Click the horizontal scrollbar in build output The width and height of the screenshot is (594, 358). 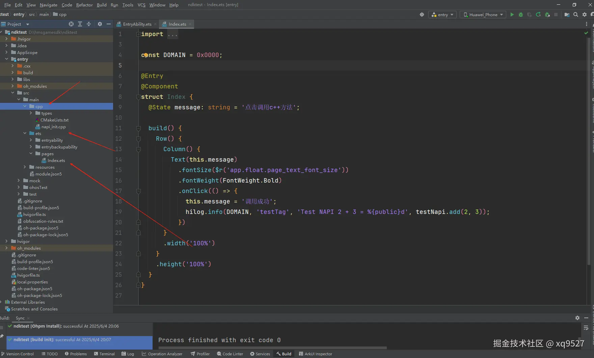click(x=272, y=348)
